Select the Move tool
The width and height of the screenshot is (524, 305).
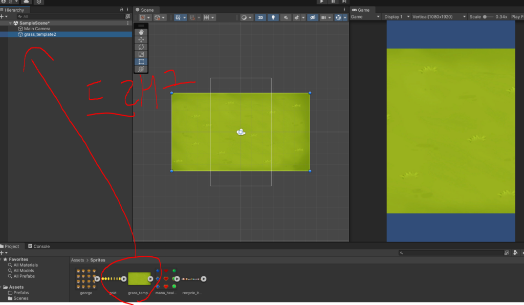point(141,39)
